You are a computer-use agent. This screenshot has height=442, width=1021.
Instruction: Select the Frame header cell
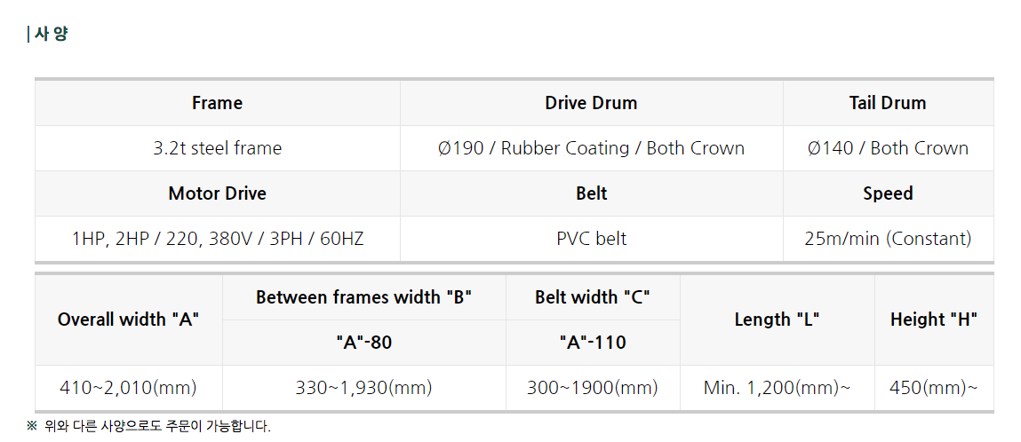tap(218, 103)
